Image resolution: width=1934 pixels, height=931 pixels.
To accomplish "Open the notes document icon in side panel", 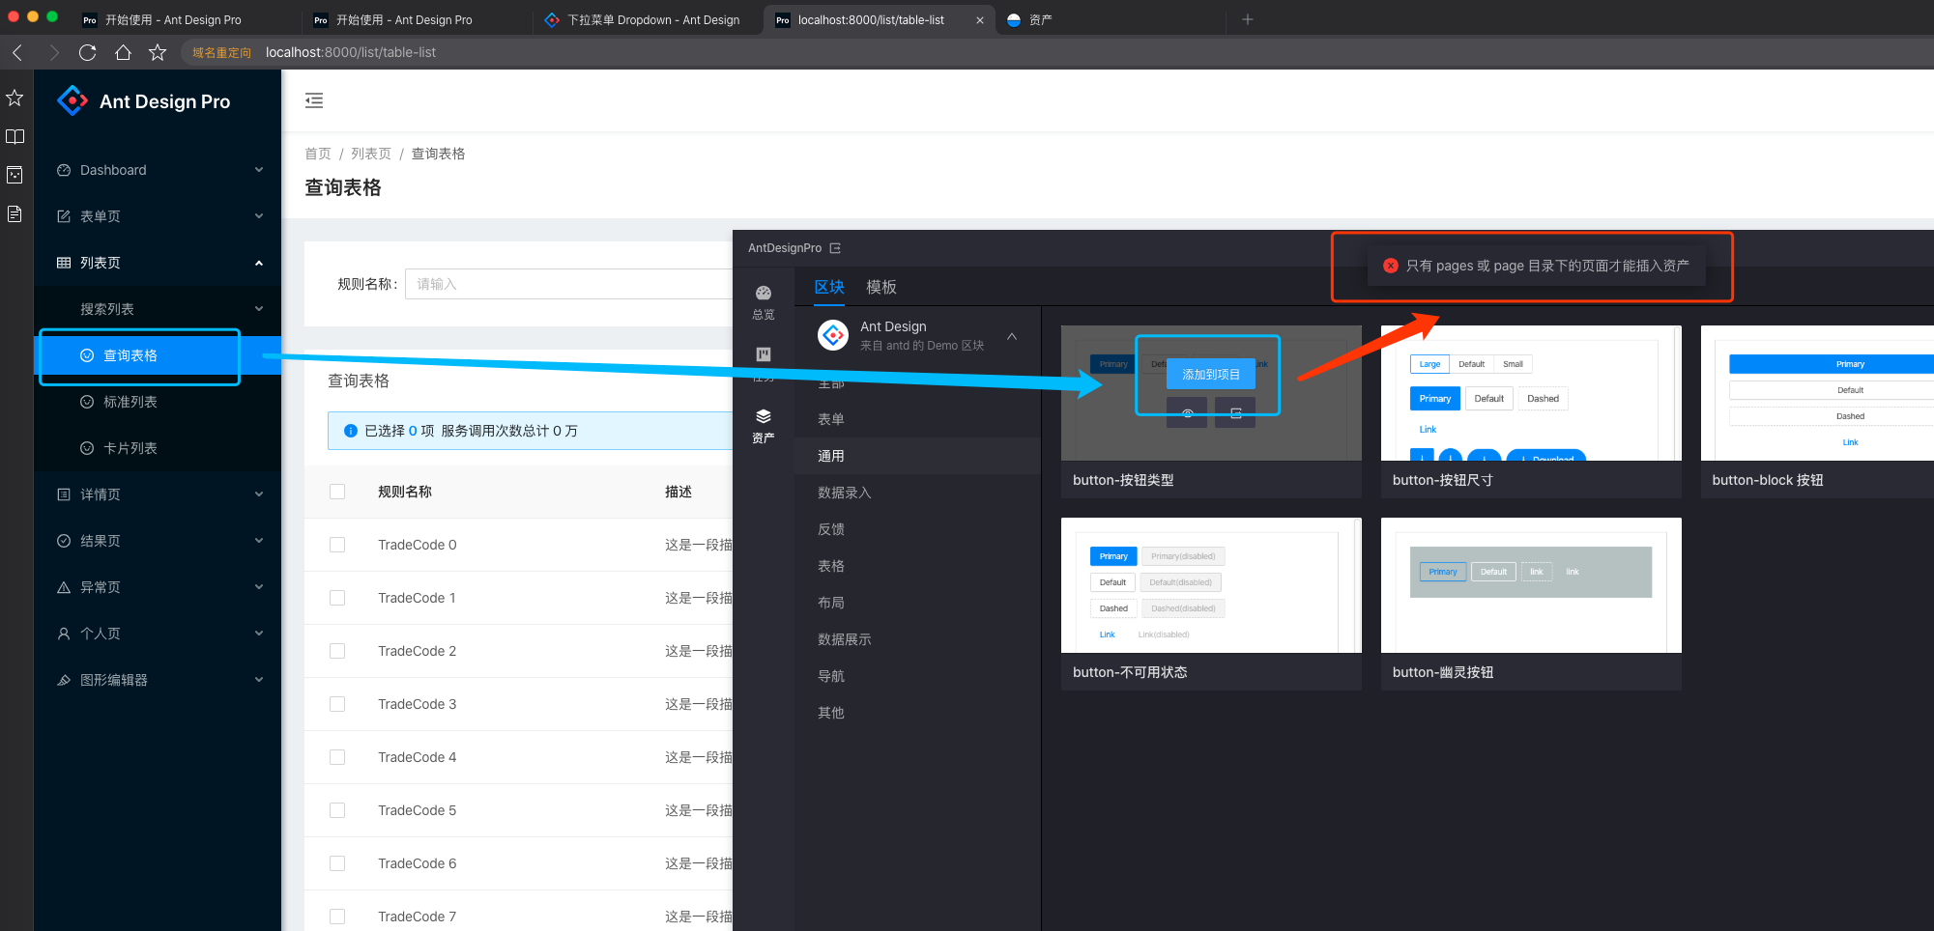I will coord(14,213).
